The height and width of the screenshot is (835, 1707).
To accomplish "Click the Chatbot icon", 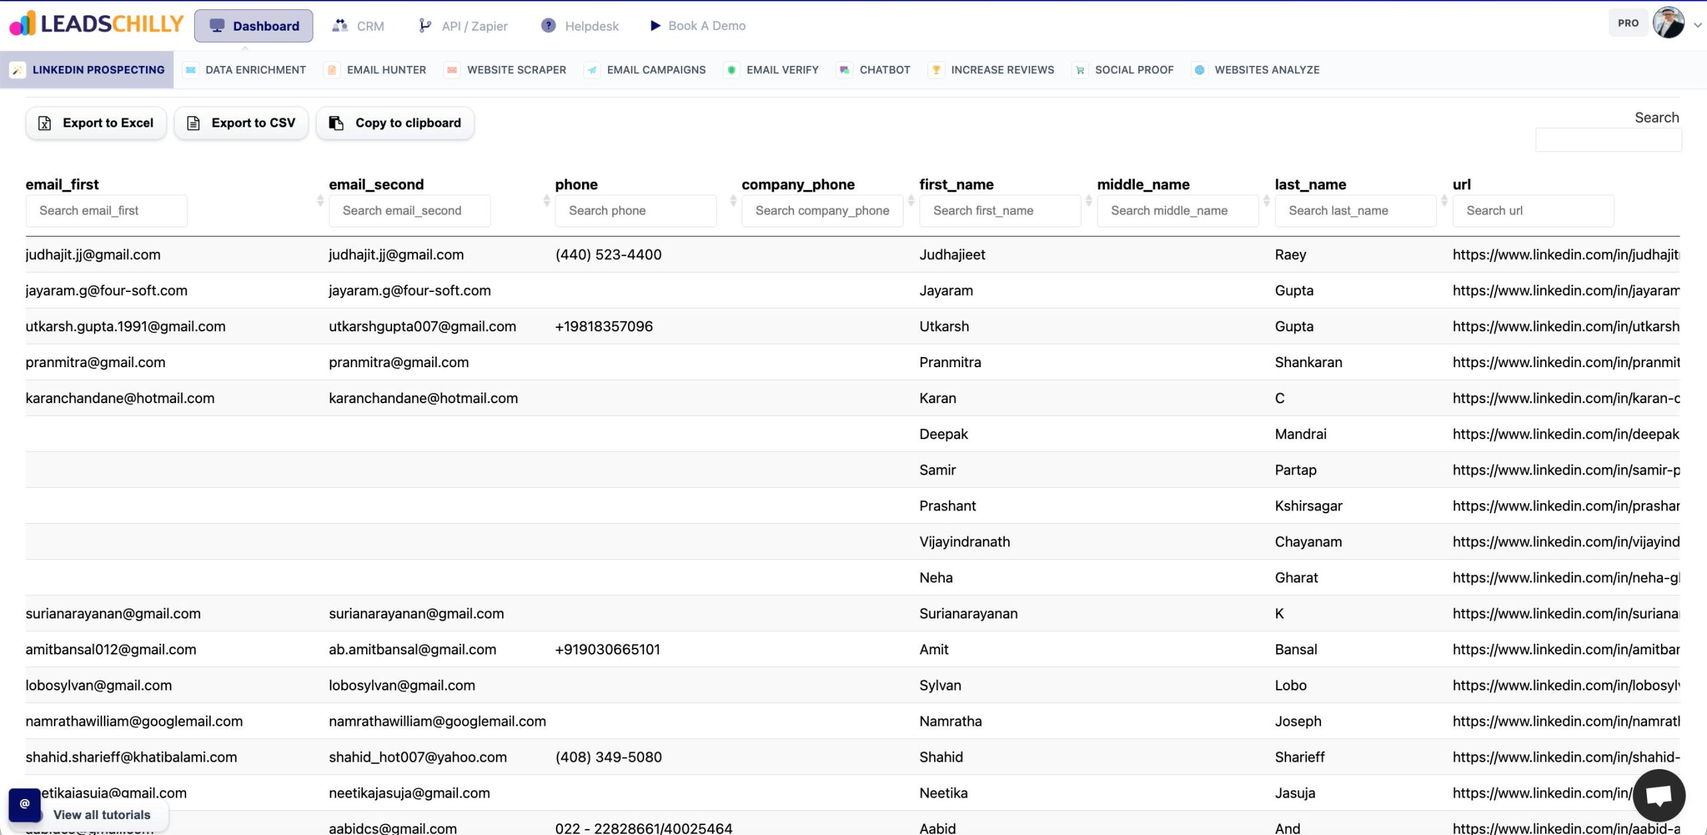I will [845, 70].
